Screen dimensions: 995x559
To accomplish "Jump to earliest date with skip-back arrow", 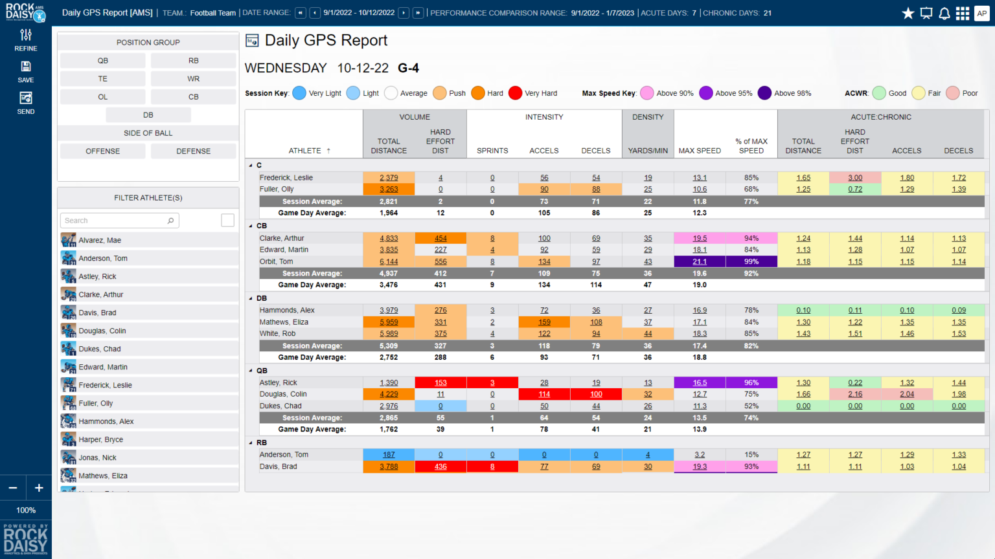I will pyautogui.click(x=300, y=12).
